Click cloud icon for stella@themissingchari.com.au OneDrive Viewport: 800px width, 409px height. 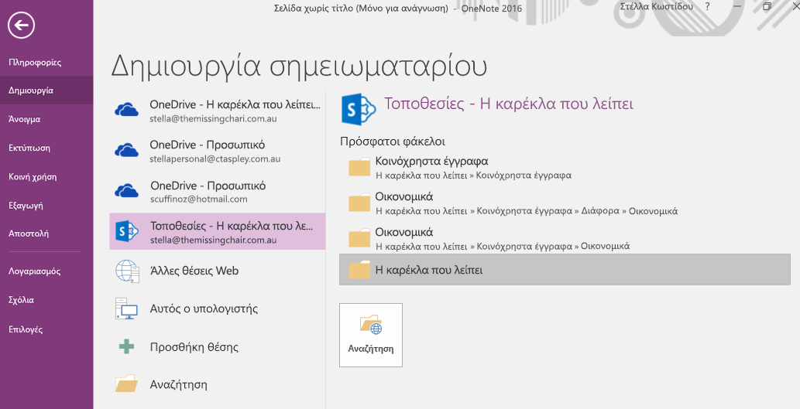(x=126, y=110)
